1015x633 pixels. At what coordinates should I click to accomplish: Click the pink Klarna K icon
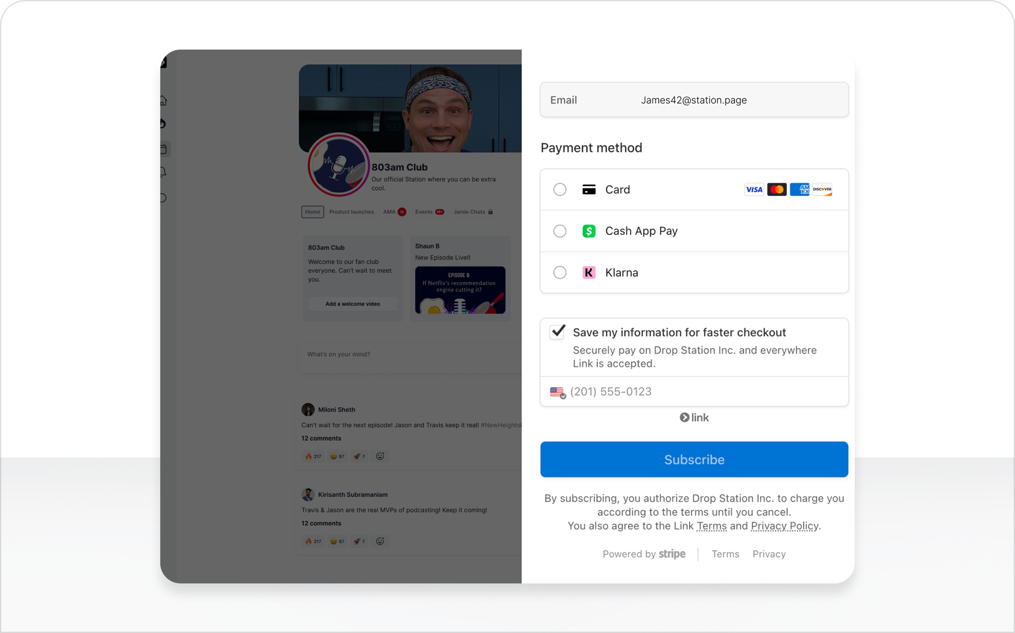589,273
